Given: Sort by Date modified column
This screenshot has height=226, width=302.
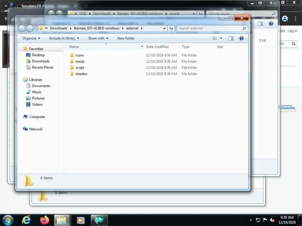Looking at the screenshot, I should [157, 47].
